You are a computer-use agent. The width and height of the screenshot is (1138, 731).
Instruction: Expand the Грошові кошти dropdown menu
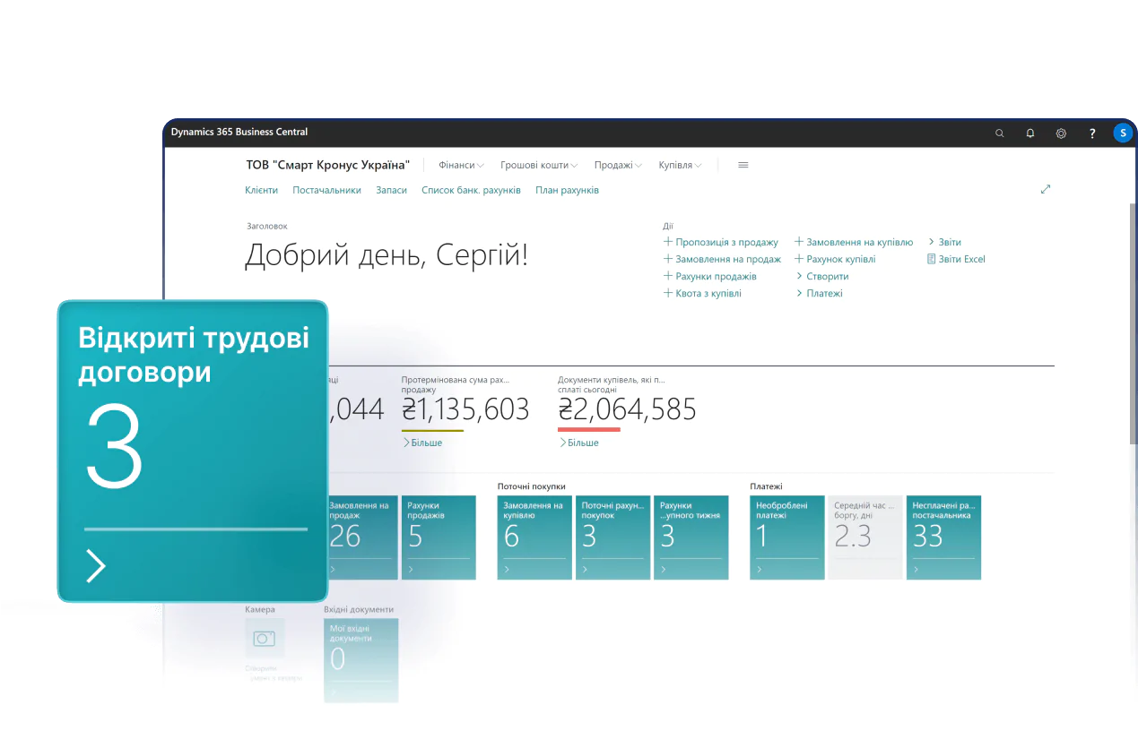(538, 165)
